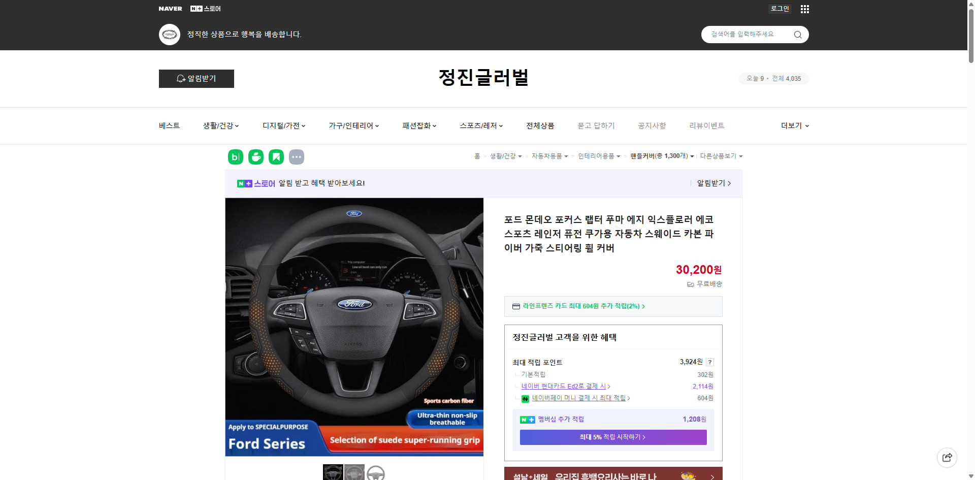
Task: Click the search input field
Action: (x=746, y=35)
